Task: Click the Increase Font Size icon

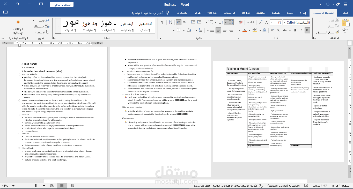Action: [x=267, y=23]
